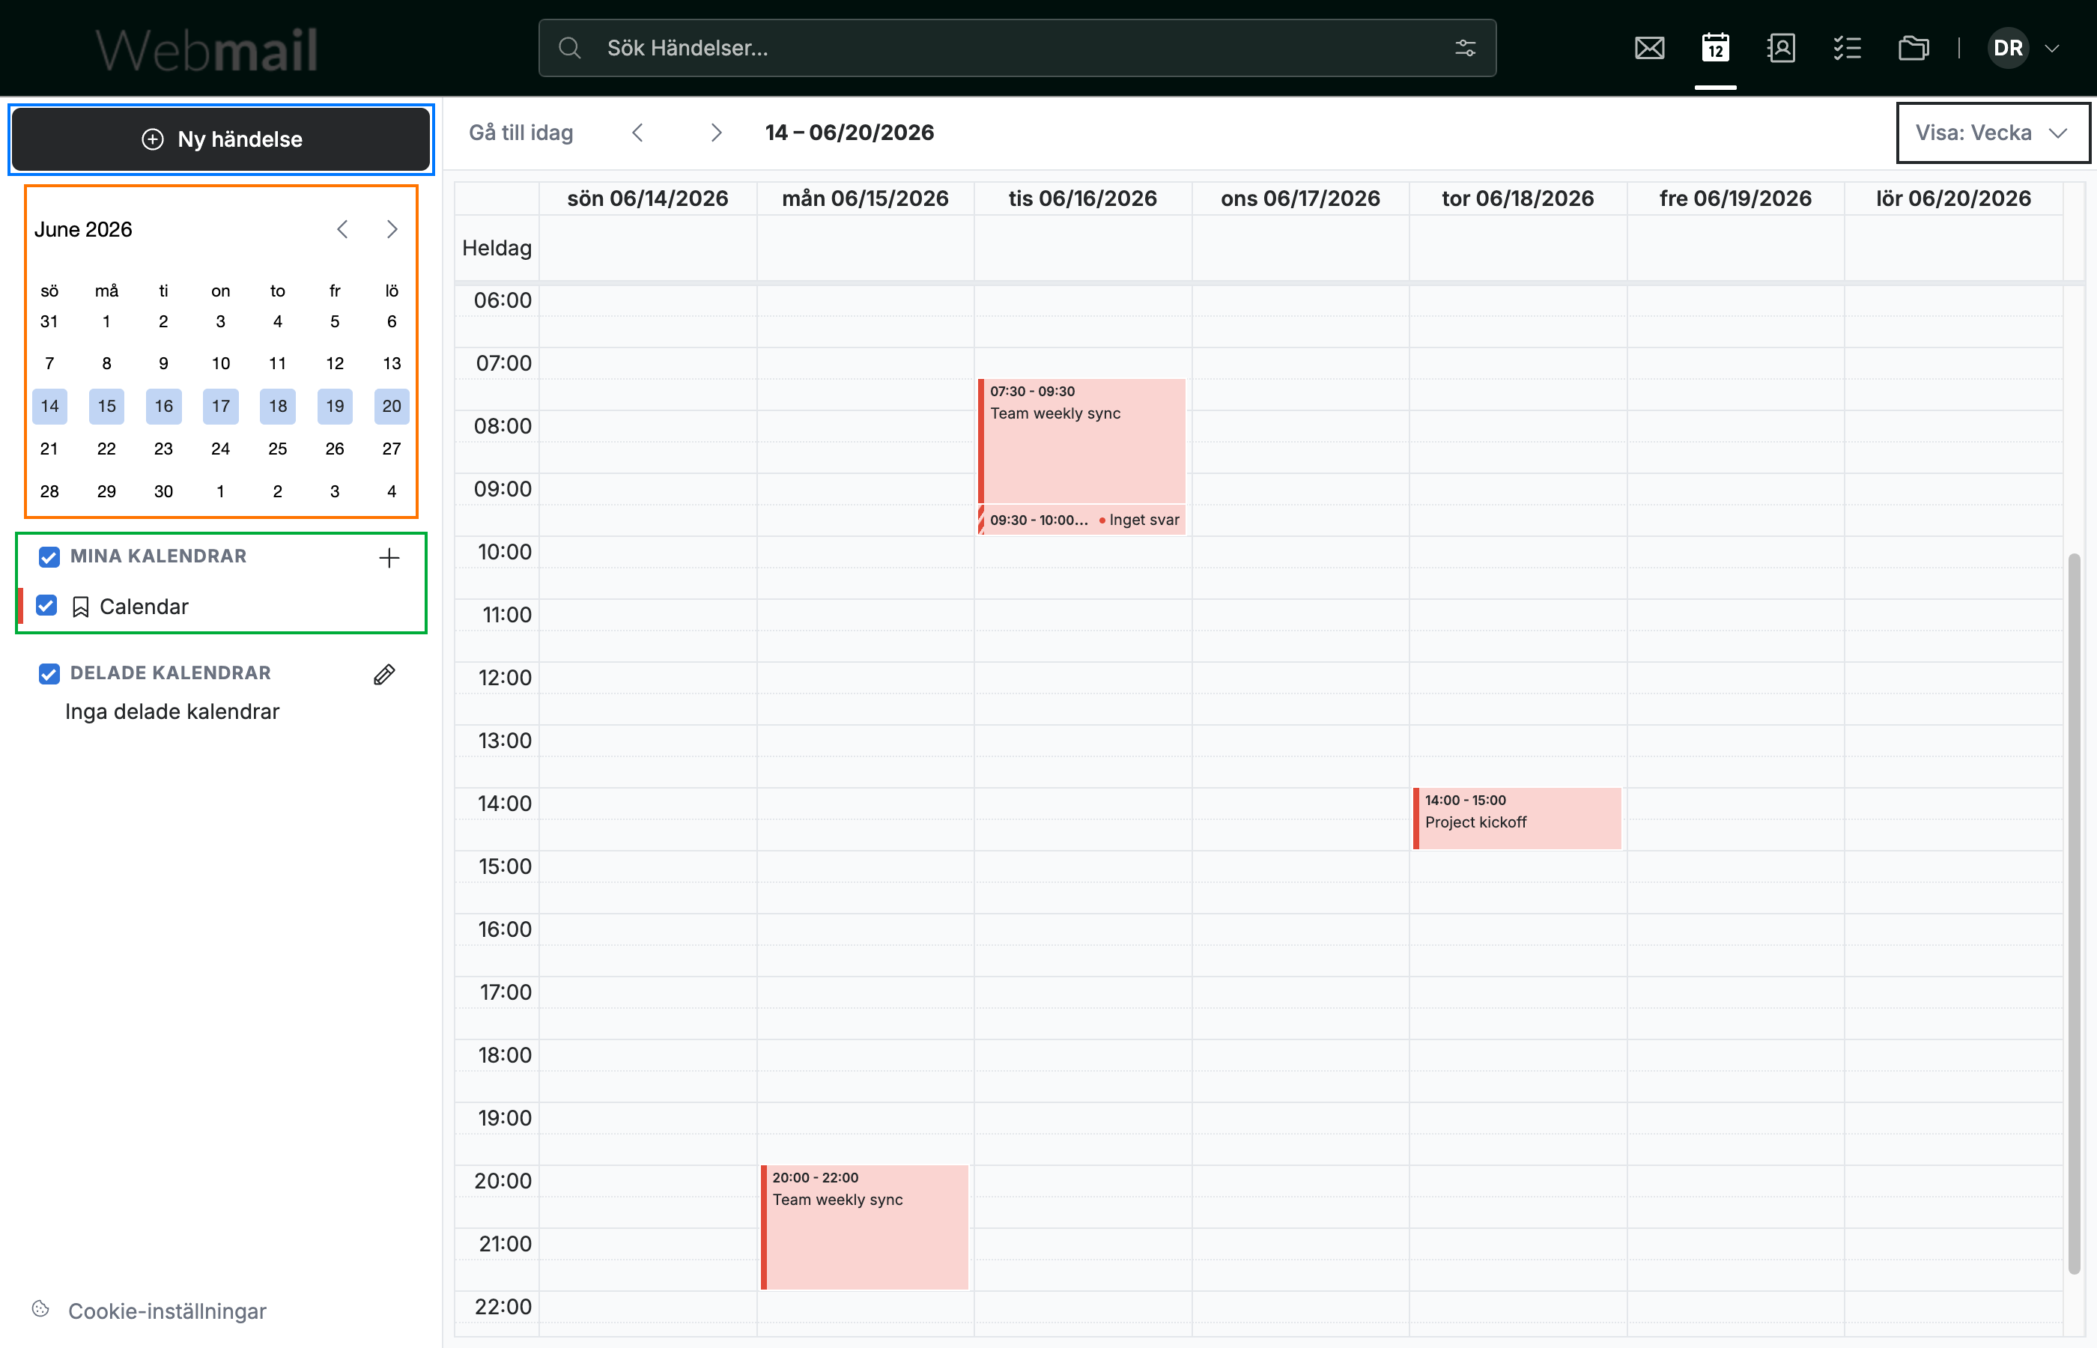Edit shared calendars with pencil icon
This screenshot has width=2097, height=1348.
[x=384, y=674]
